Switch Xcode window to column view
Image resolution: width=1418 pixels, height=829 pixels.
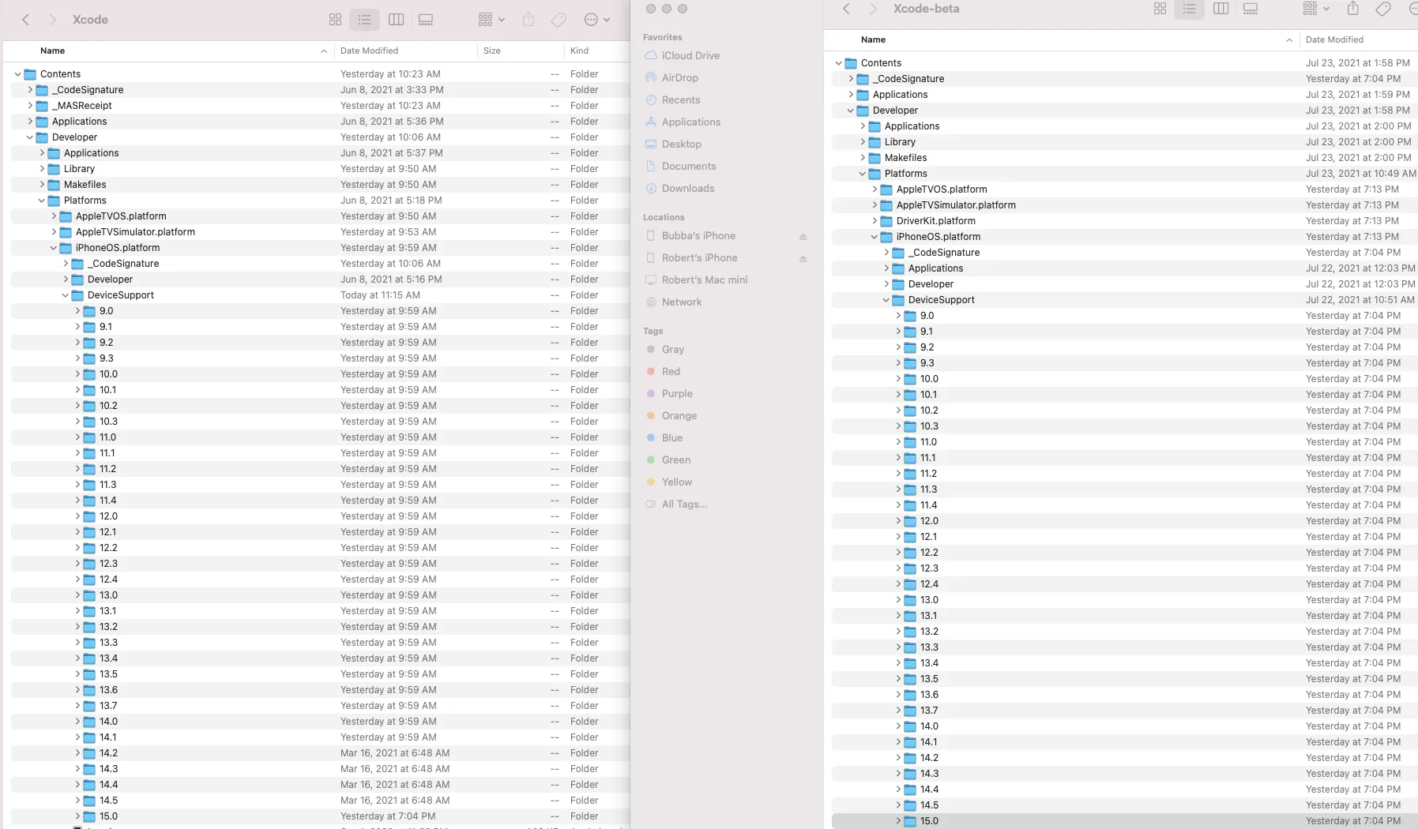pyautogui.click(x=397, y=20)
